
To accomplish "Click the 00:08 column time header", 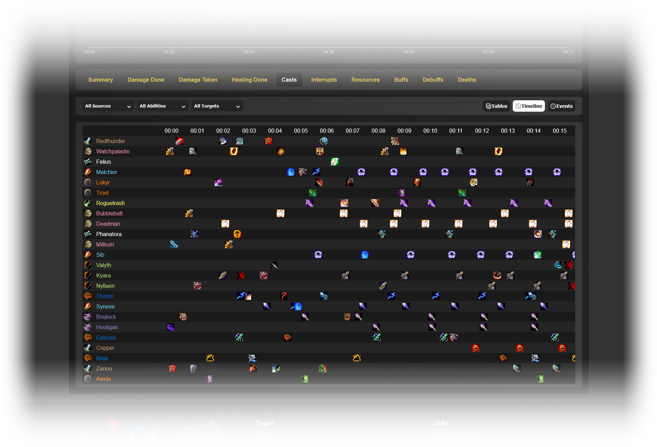I will pyautogui.click(x=379, y=131).
